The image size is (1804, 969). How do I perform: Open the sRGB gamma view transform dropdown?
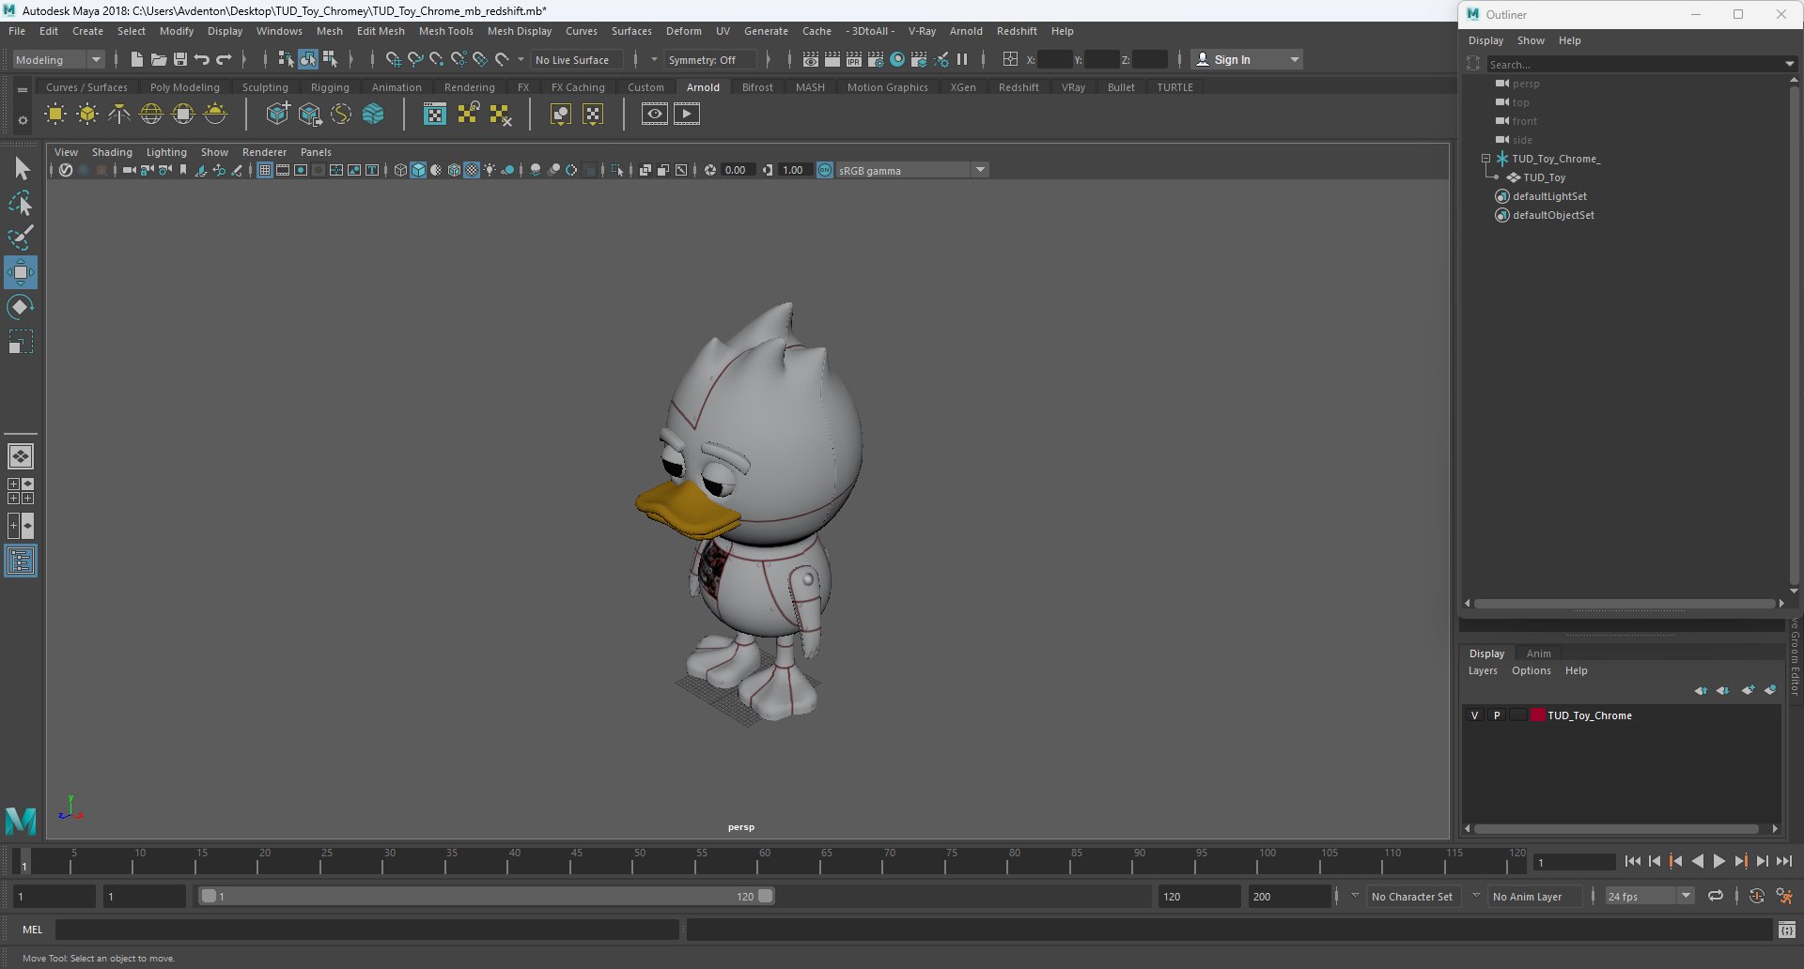[x=911, y=170]
